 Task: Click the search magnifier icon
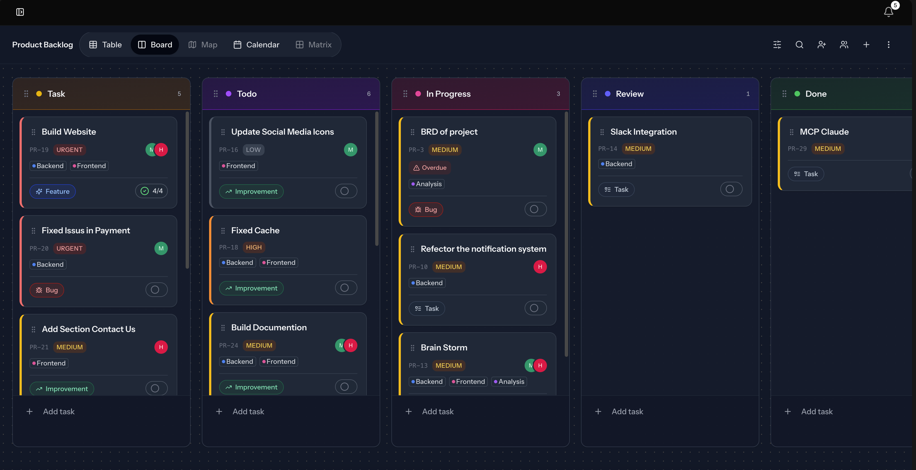(799, 45)
